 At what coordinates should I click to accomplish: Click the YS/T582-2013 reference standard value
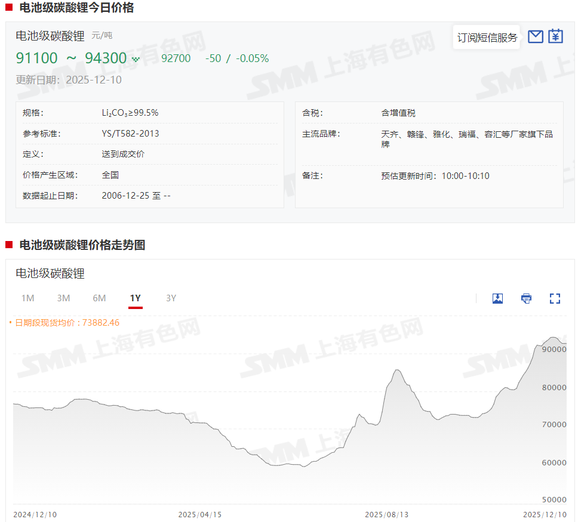(130, 134)
